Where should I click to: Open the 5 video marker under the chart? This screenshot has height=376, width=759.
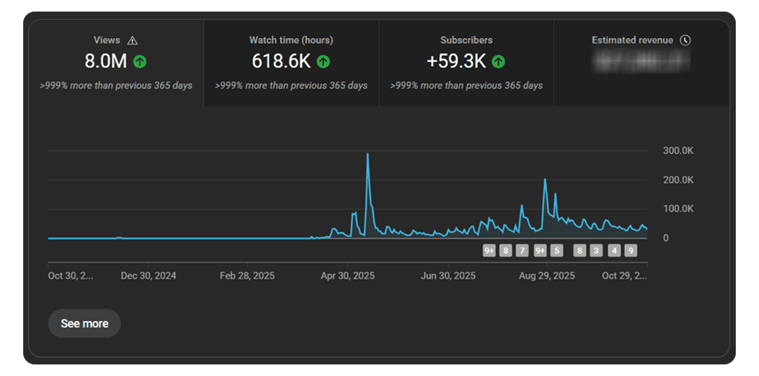click(x=557, y=250)
